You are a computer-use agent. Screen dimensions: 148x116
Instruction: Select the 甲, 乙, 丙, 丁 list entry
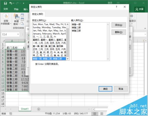[x=49, y=56]
